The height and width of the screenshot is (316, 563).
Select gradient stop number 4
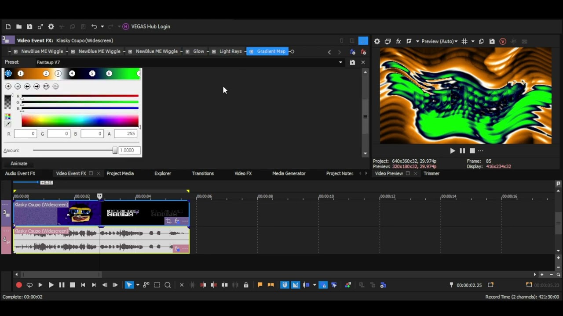coord(72,73)
